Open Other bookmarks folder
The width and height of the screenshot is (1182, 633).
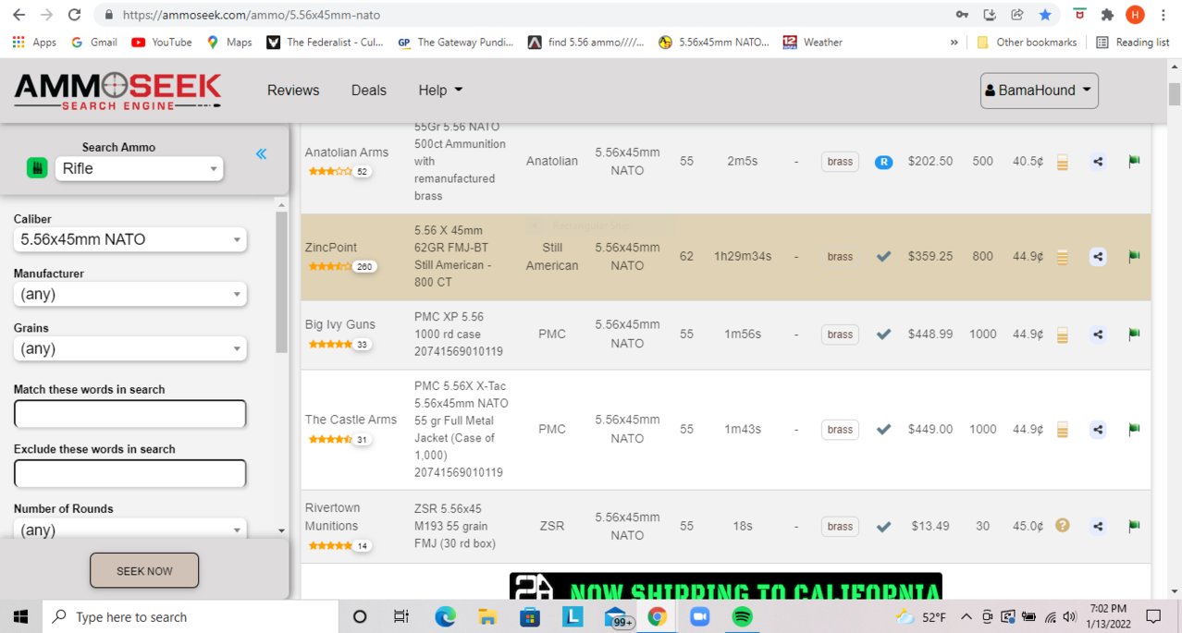click(1028, 43)
